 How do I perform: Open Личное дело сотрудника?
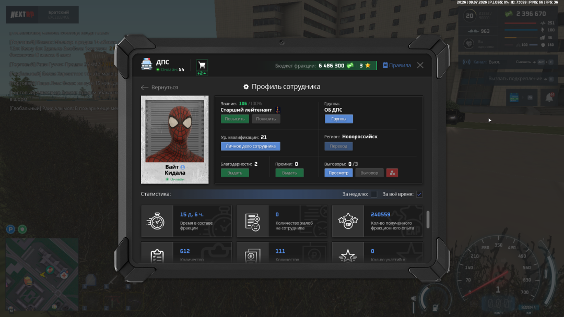click(x=250, y=146)
